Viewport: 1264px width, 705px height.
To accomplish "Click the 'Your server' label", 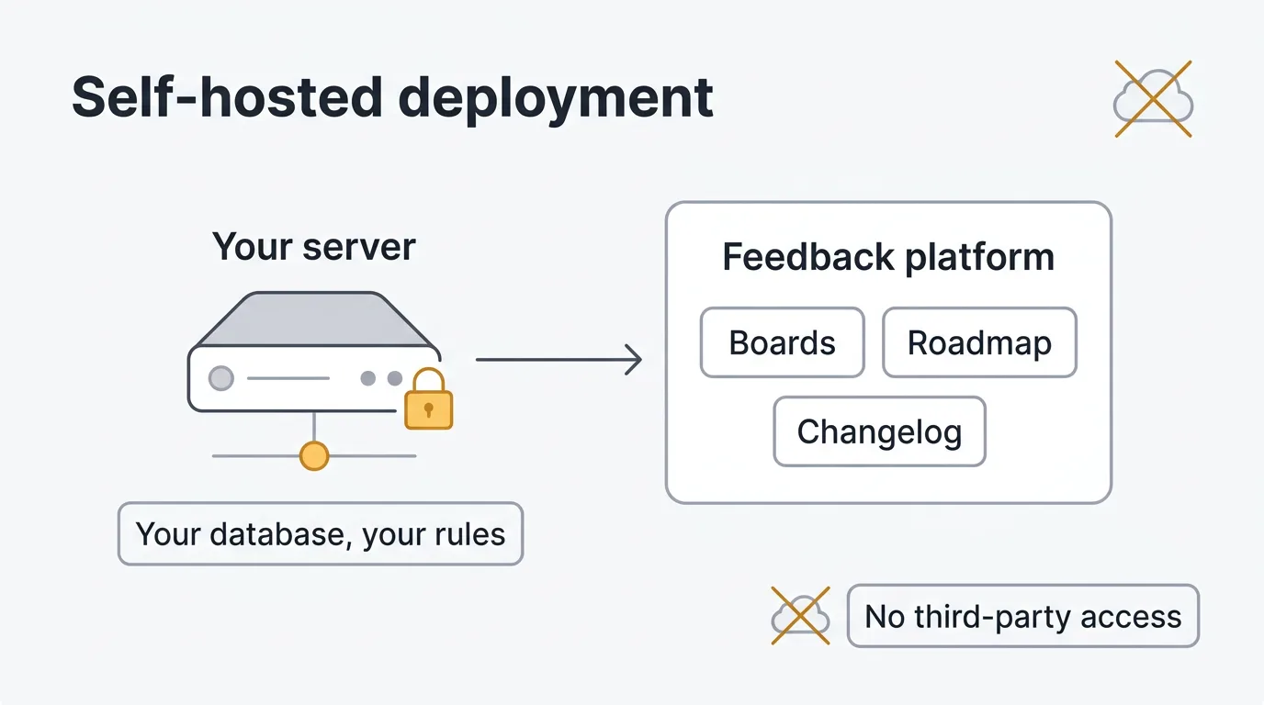I will point(314,247).
